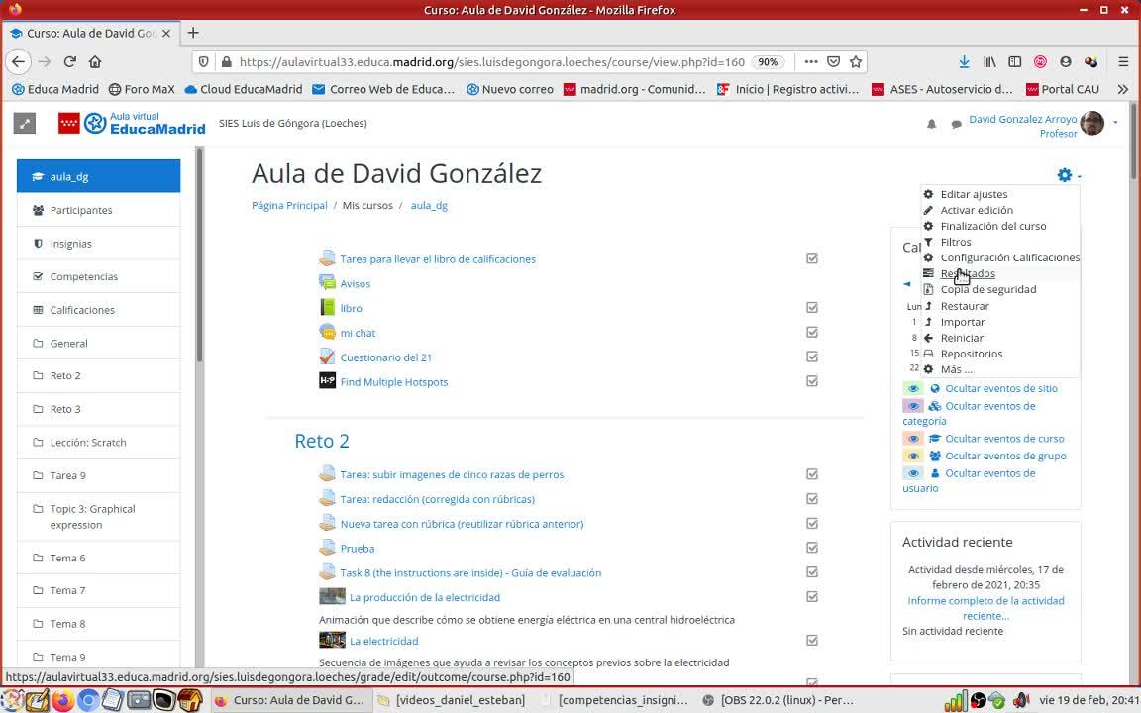Open the Reto 2 section heading link
This screenshot has width=1141, height=713.
[322, 441]
